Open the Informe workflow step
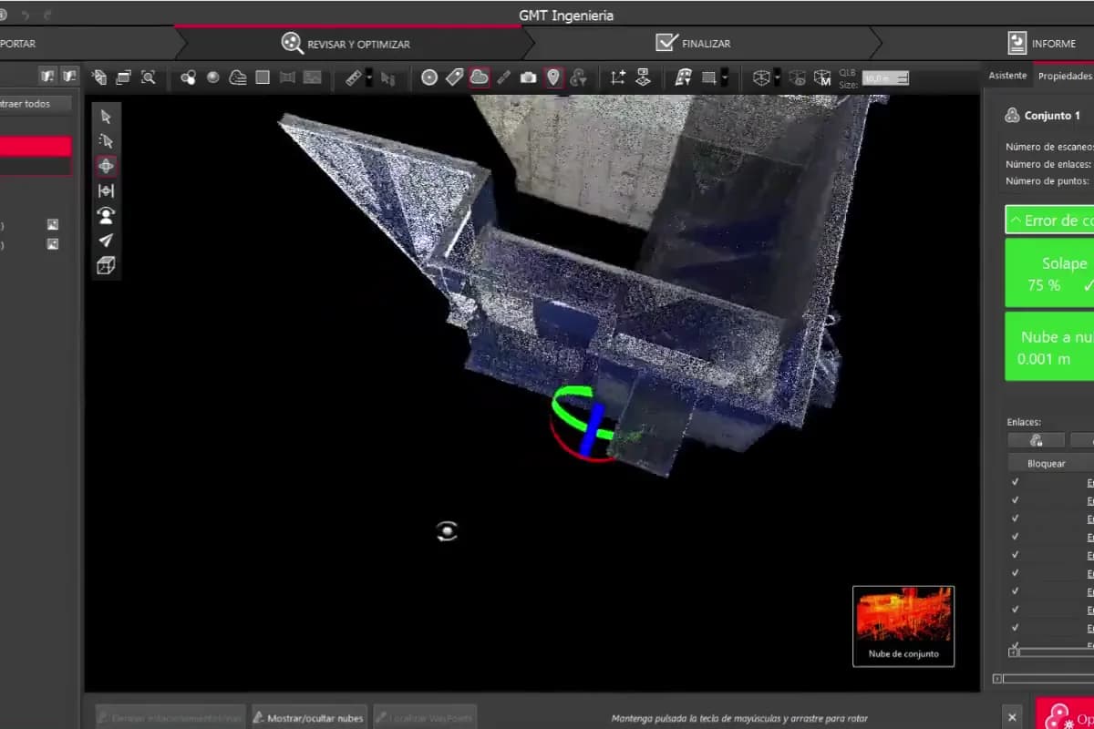1094x729 pixels. tap(1042, 43)
